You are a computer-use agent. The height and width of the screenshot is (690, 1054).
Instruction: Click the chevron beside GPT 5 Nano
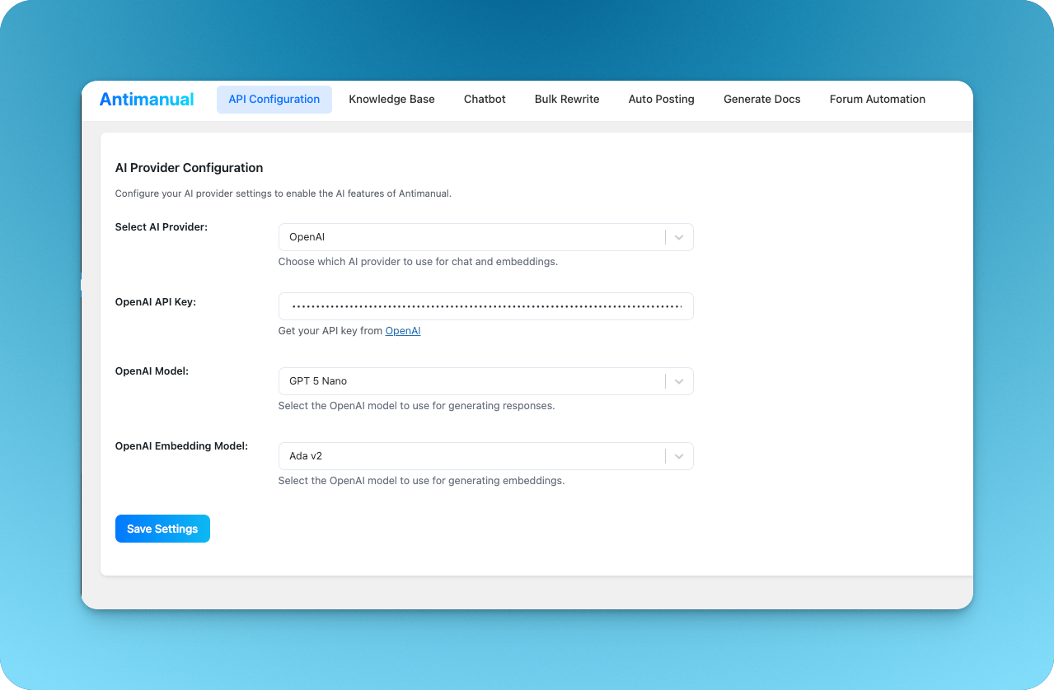coord(679,380)
